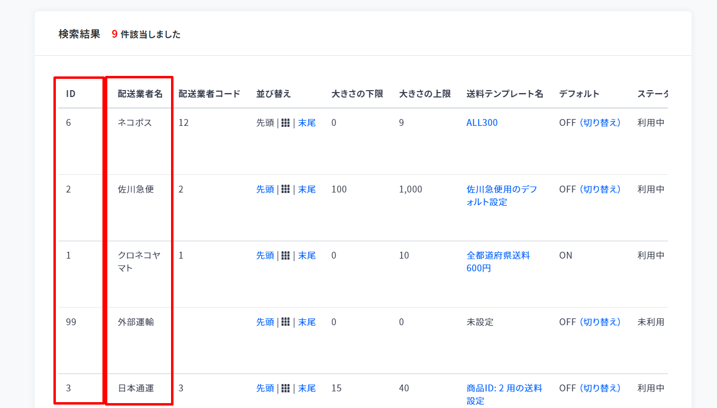This screenshot has height=408, width=717.
Task: Click the 大きさの上限 column header
Action: [425, 94]
